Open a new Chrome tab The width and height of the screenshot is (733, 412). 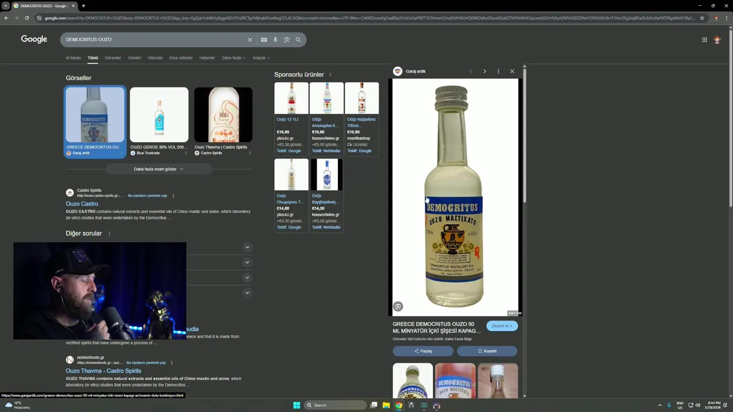(x=83, y=6)
